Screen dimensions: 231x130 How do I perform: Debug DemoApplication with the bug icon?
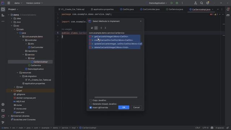coord(177,3)
